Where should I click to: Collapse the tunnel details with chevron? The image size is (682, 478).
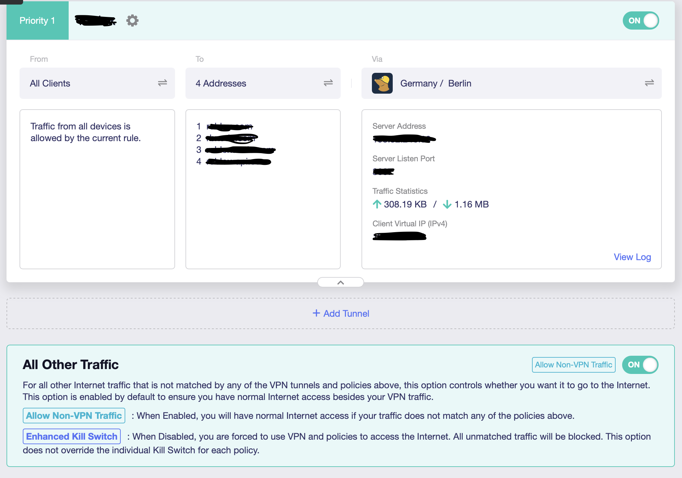[340, 282]
